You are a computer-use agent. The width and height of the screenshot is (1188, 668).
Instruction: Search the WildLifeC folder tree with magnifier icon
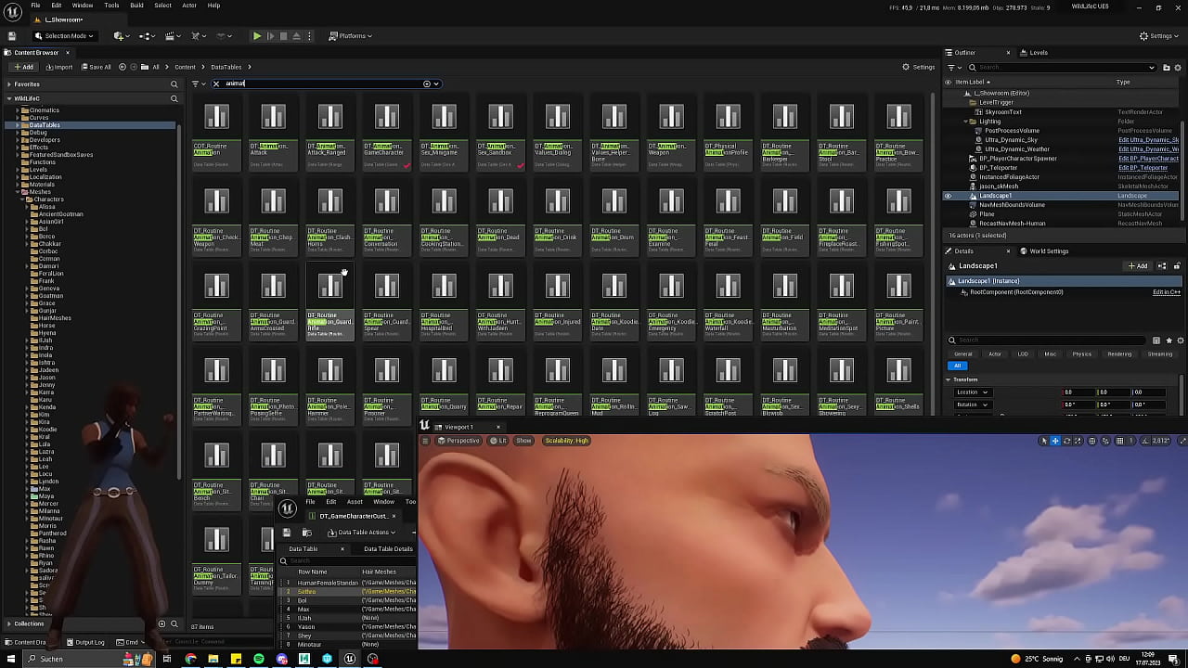[174, 98]
